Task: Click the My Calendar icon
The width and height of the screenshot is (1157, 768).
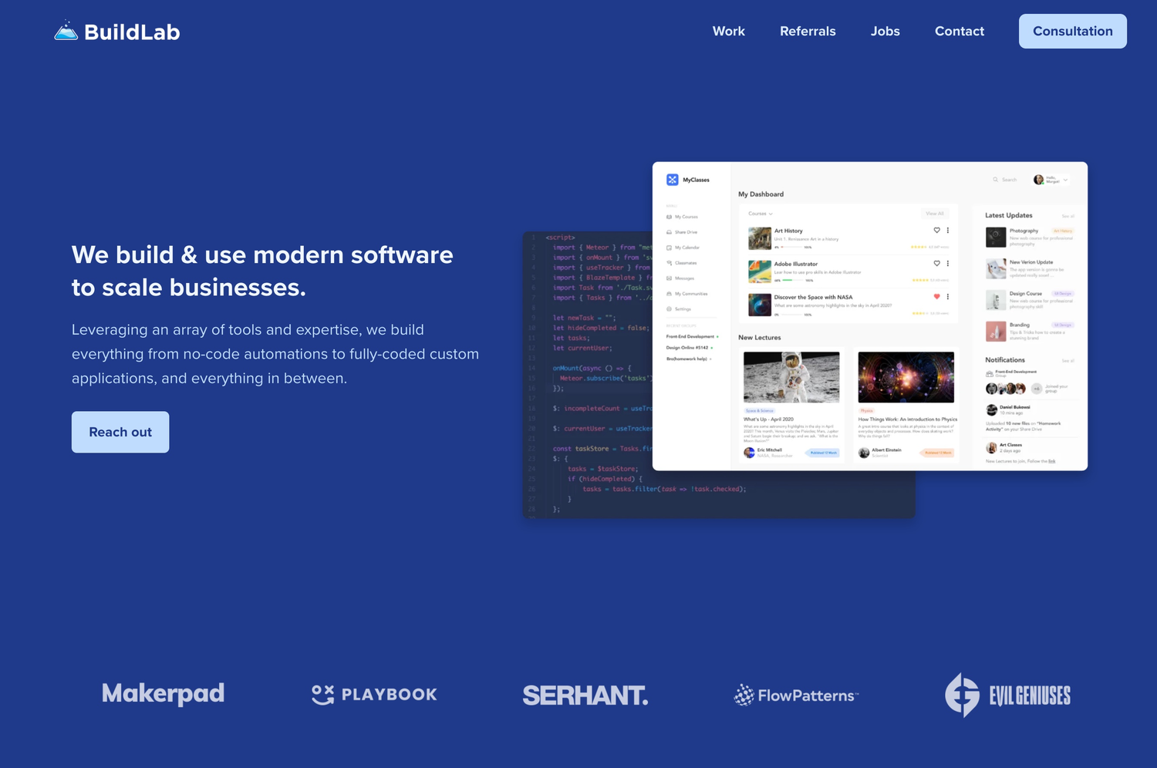Action: [x=669, y=248]
